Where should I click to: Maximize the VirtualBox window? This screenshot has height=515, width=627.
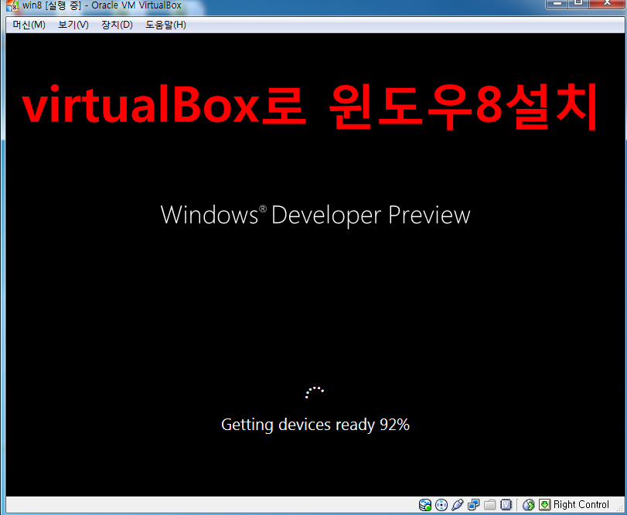580,5
